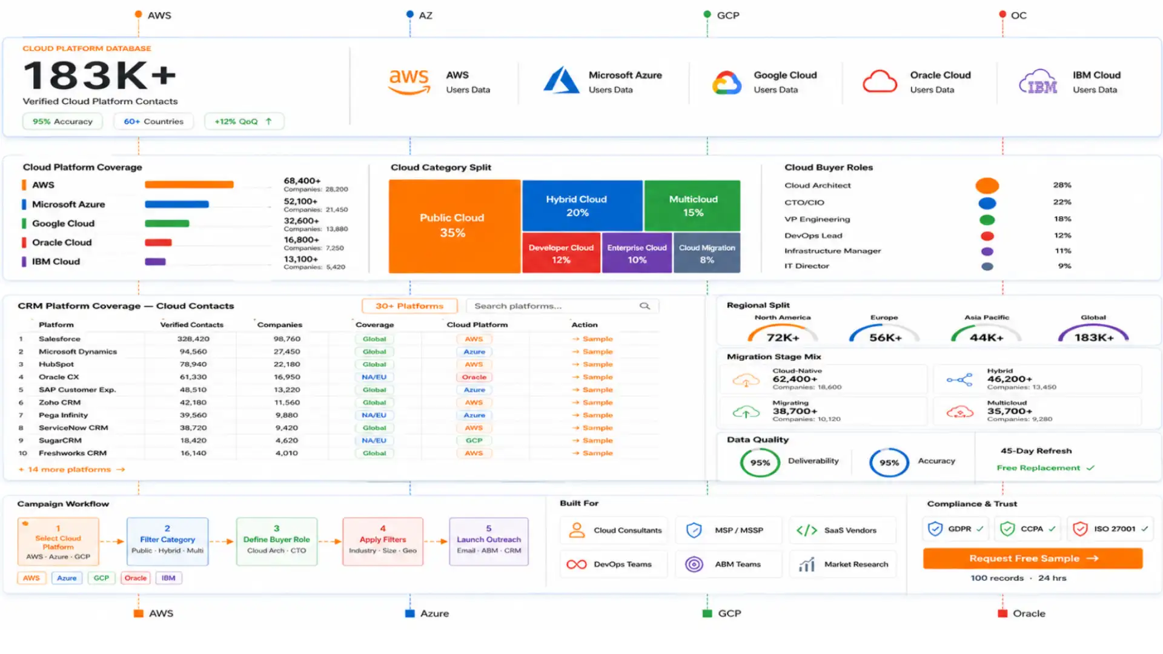
Task: Click workflow step 3 Define Buyer Role
Action: pyautogui.click(x=276, y=542)
